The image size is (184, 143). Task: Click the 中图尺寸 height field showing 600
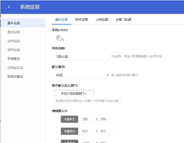(106, 131)
